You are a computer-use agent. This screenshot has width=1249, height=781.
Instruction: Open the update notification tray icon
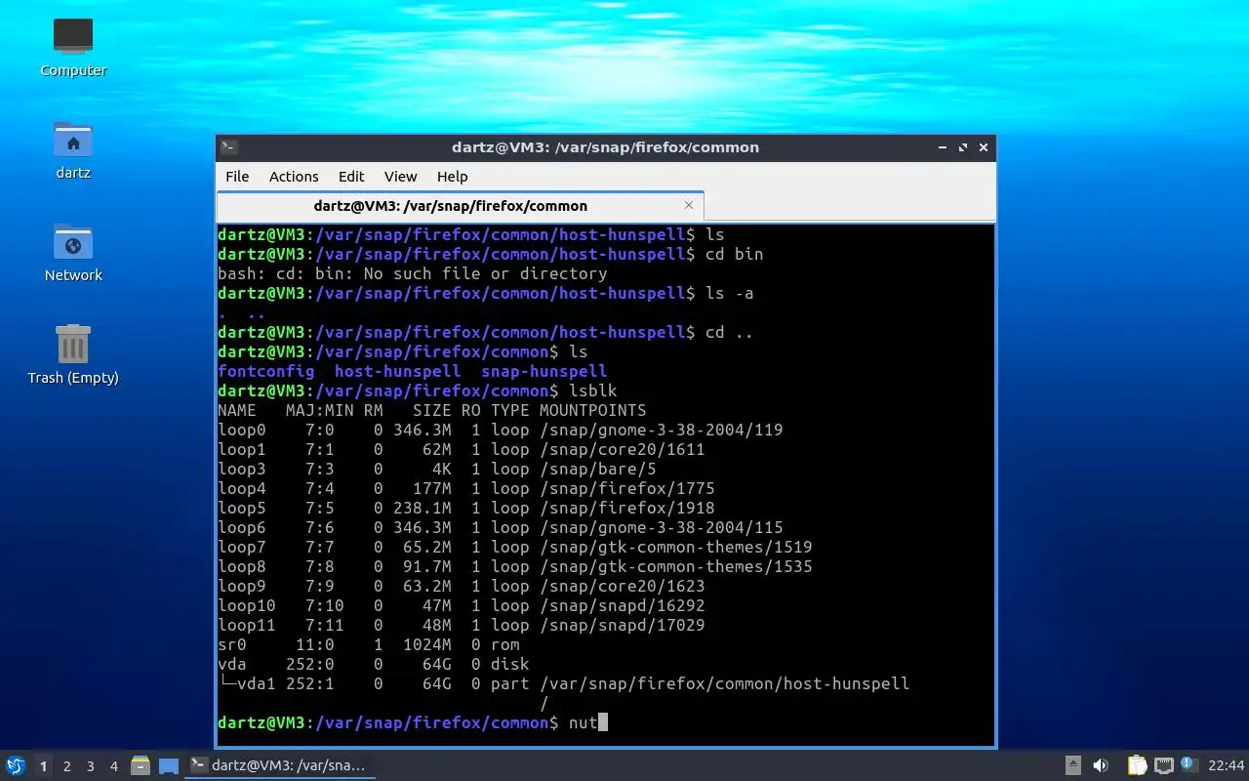point(1189,764)
